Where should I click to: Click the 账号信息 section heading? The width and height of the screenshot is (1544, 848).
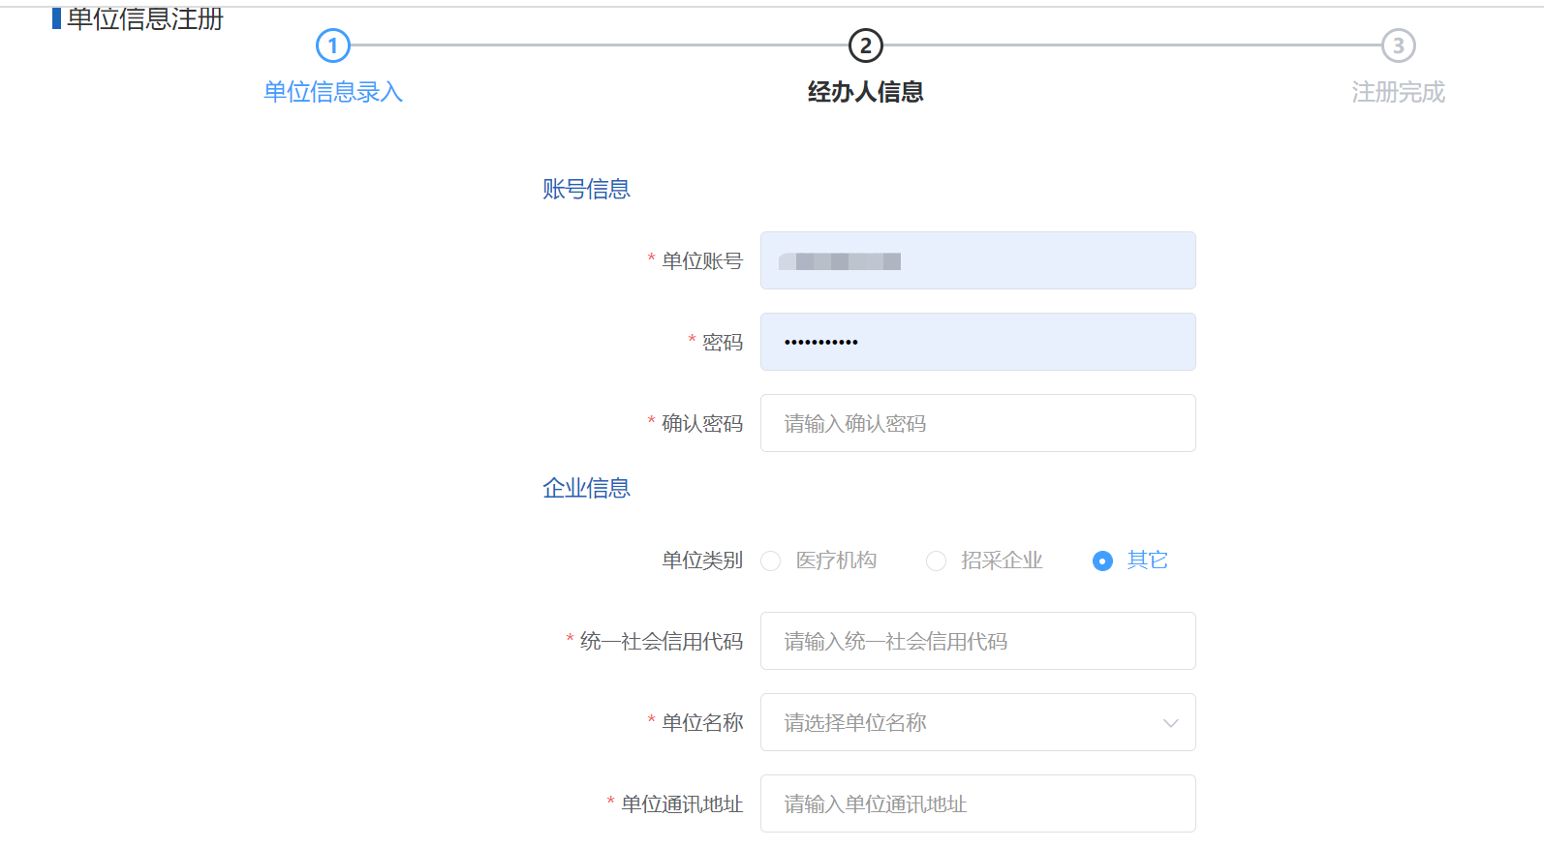(586, 190)
